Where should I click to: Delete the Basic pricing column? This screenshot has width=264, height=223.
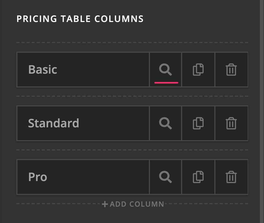click(231, 70)
